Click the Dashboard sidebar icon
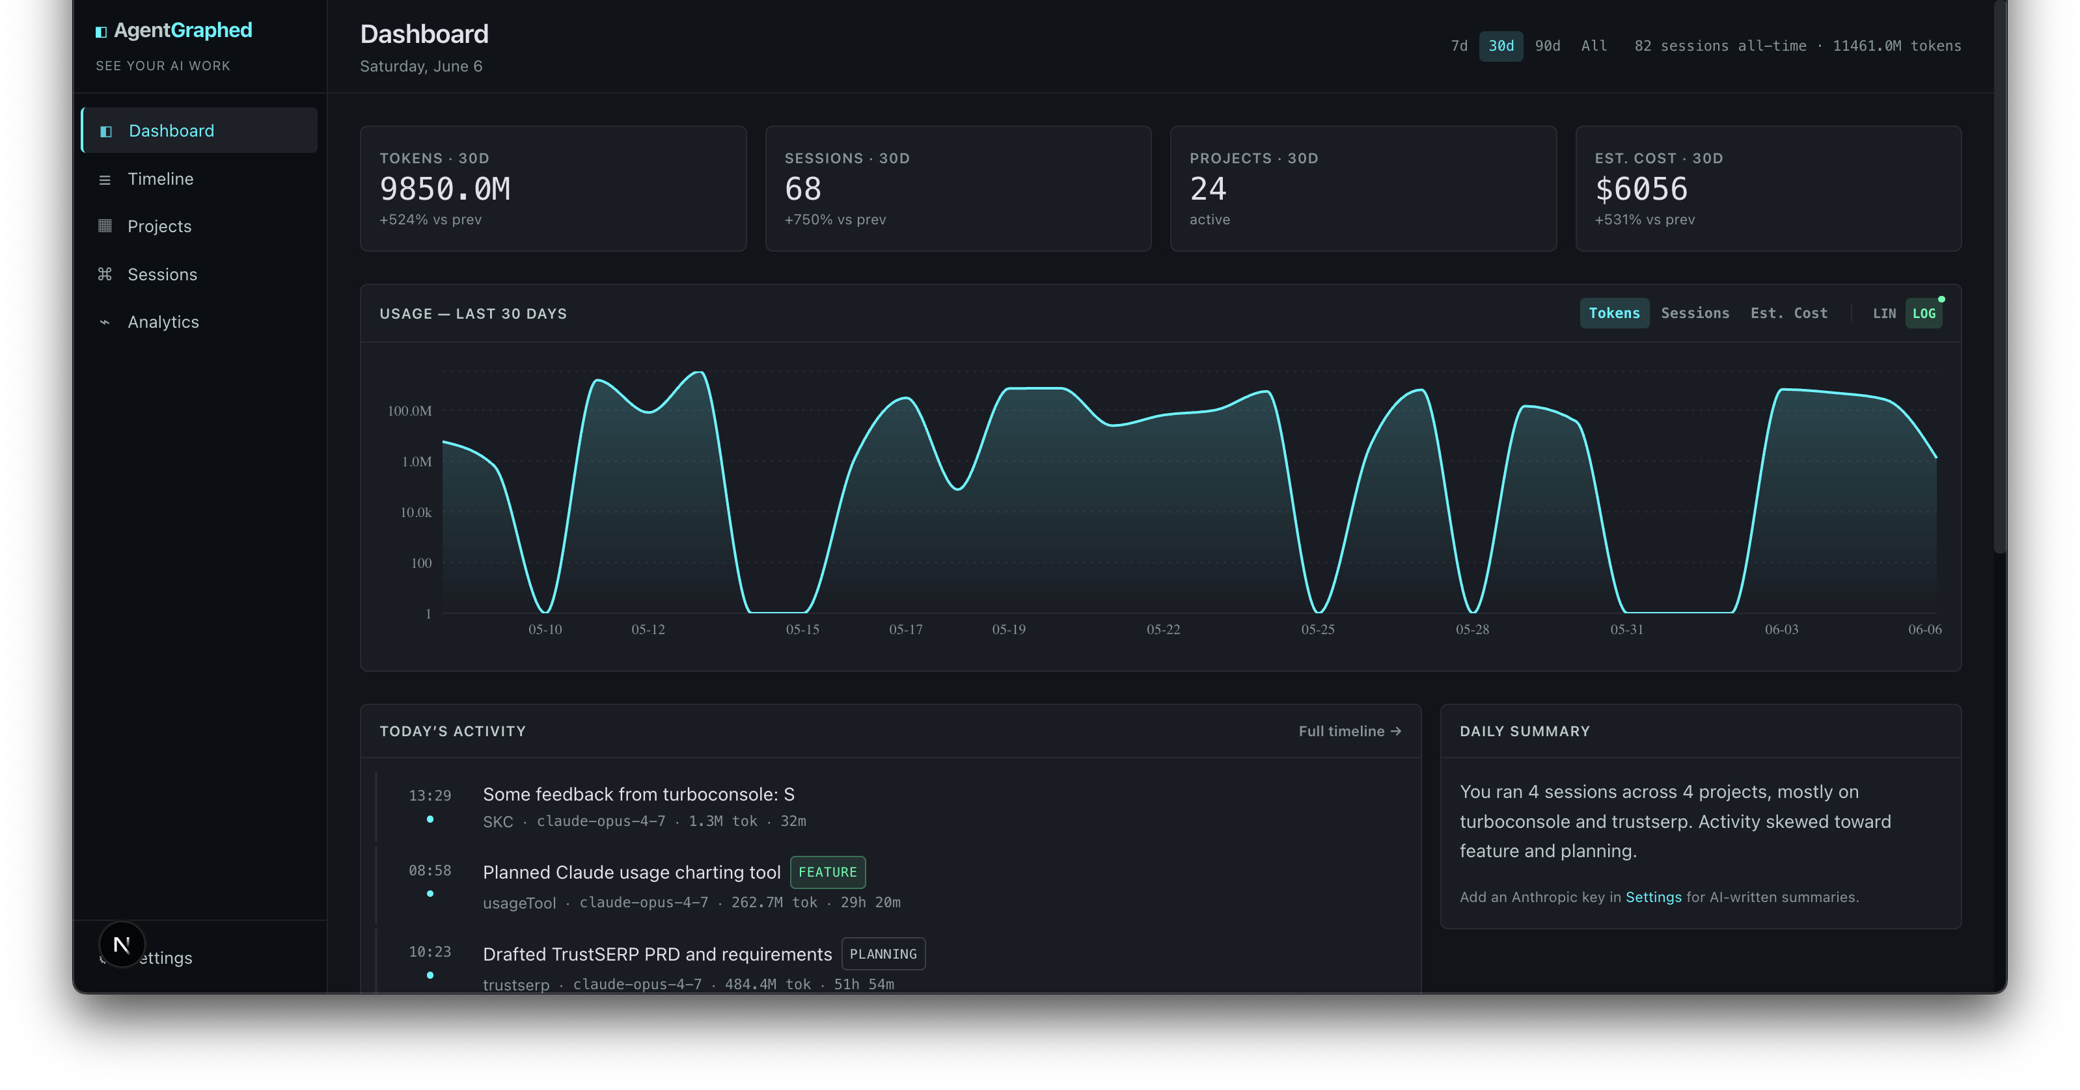This screenshot has height=1090, width=2080. coord(106,131)
